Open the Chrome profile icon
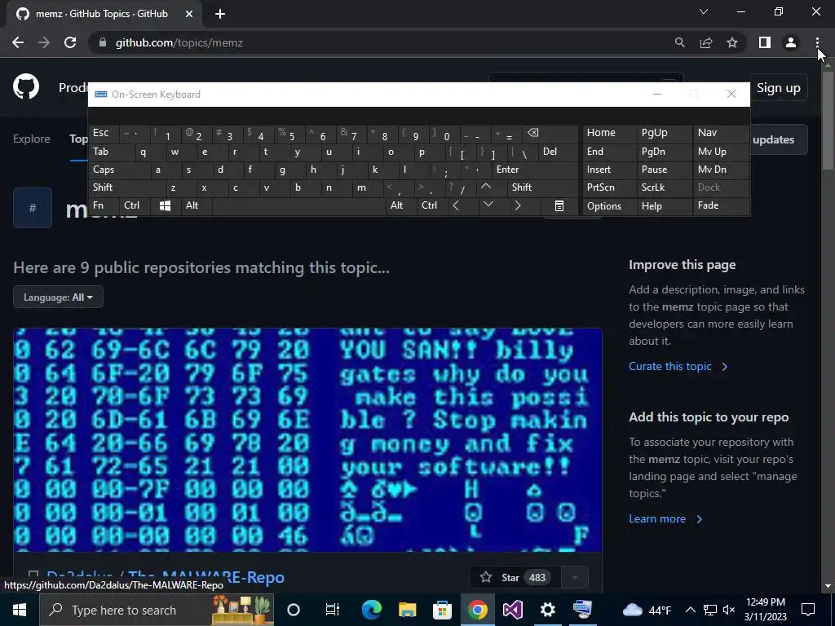Screen dimensions: 835x626 point(791,42)
